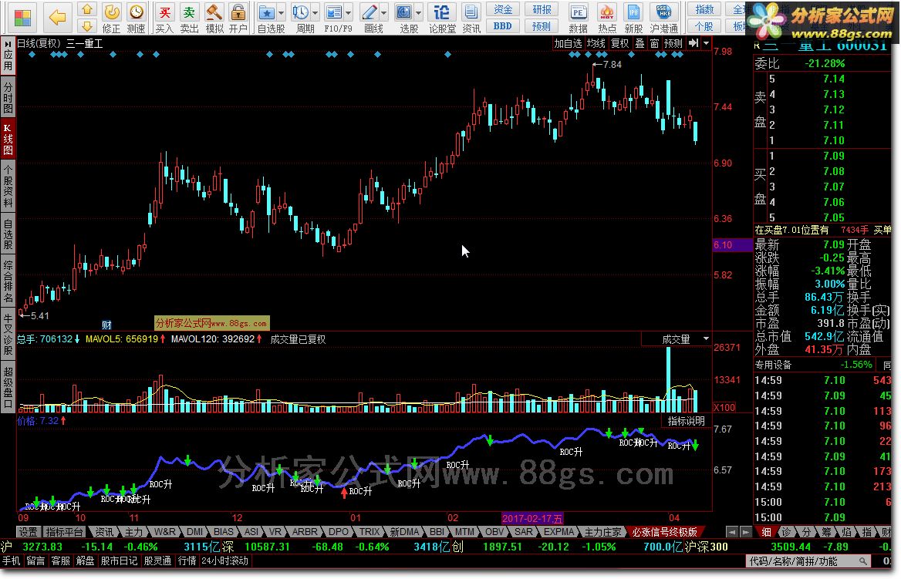
Task: Open the chart header dropdown triangle
Action: click(706, 43)
